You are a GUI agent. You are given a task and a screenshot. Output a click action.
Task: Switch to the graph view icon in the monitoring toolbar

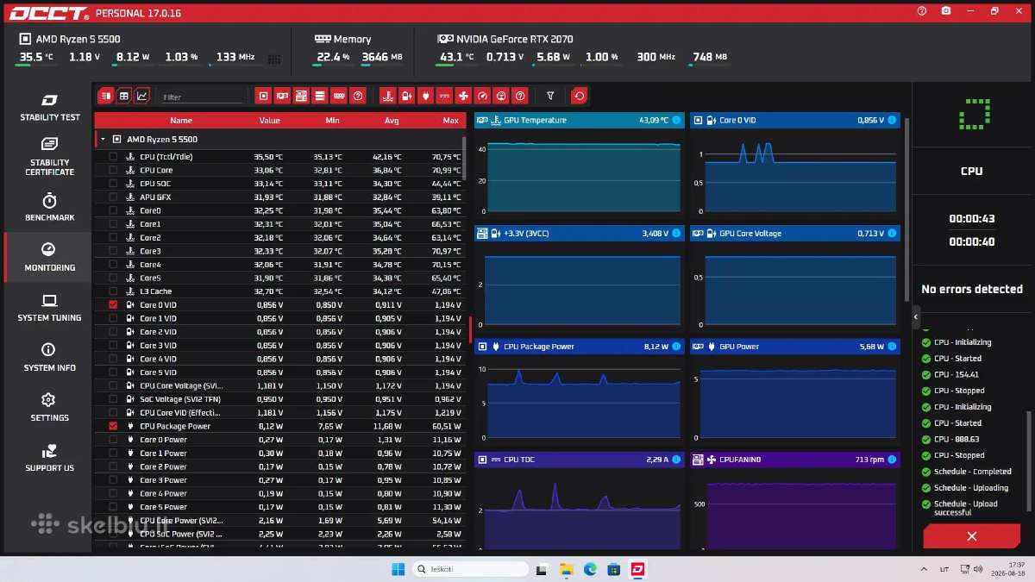click(142, 96)
